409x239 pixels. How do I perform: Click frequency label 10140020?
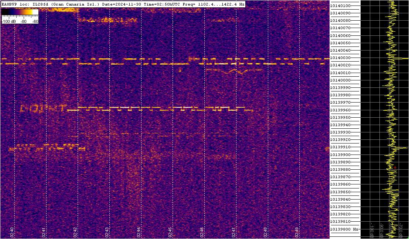pyautogui.click(x=340, y=65)
